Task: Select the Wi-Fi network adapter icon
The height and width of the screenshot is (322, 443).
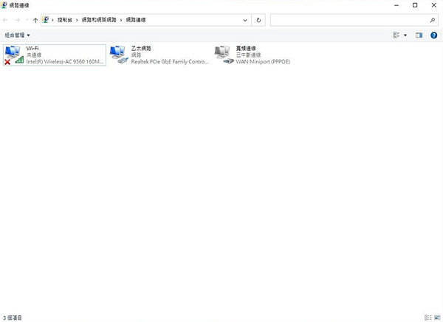Action: click(14, 55)
